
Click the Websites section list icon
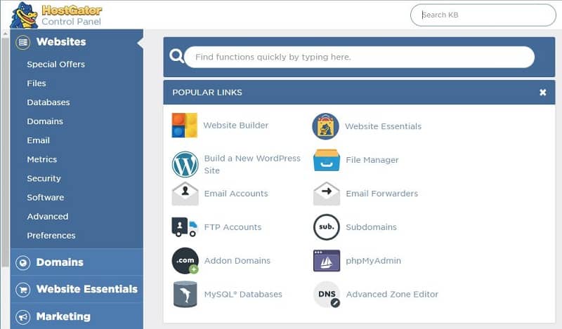point(23,42)
